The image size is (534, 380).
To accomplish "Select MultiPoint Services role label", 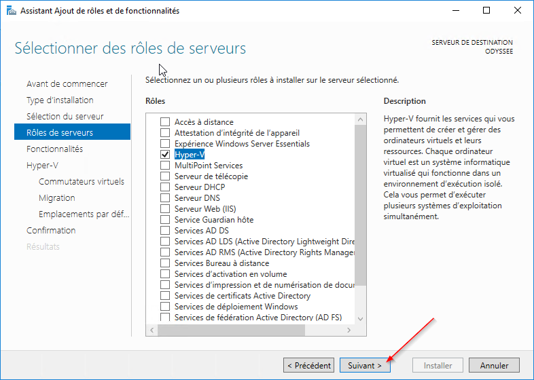I will click(208, 166).
